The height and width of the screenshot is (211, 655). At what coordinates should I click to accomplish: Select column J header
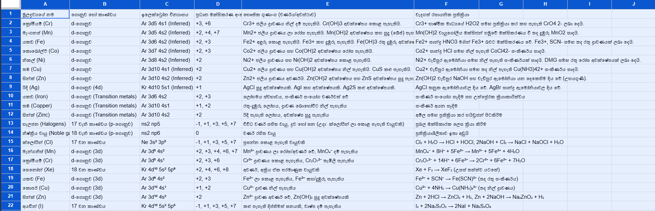click(634, 4)
